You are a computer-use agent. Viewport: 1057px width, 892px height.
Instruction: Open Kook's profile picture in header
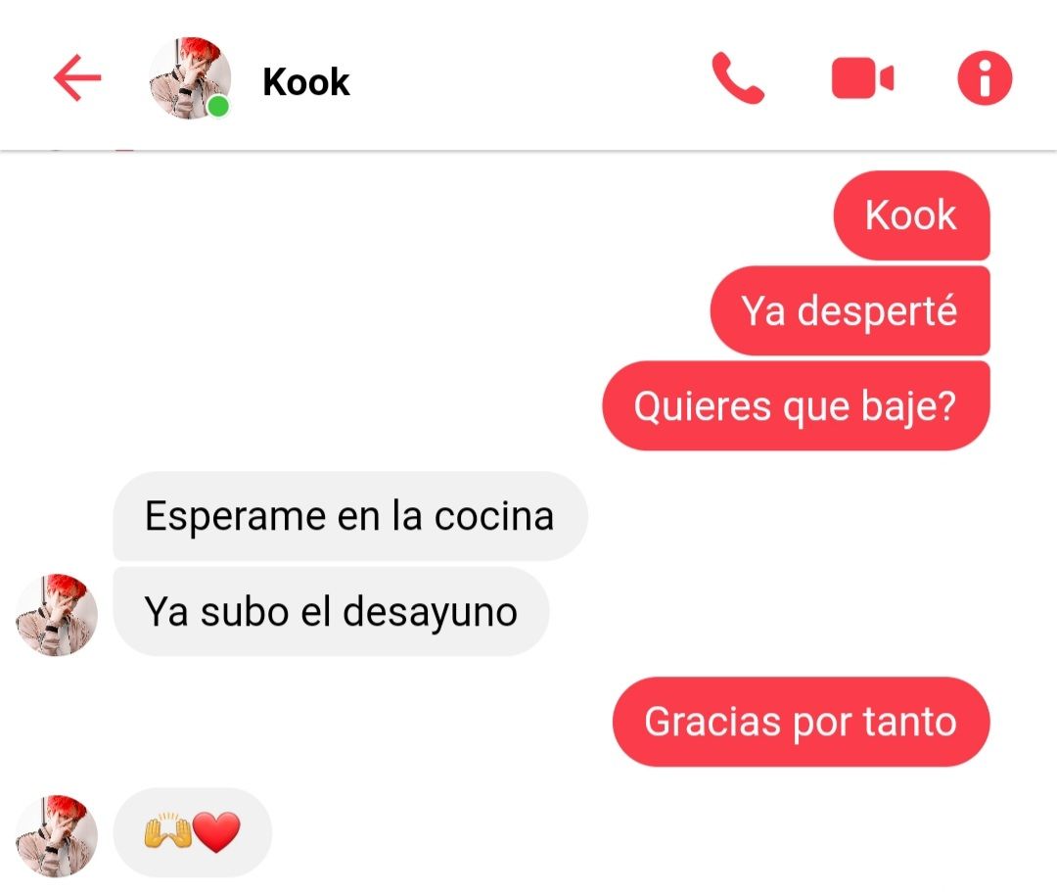tap(190, 78)
